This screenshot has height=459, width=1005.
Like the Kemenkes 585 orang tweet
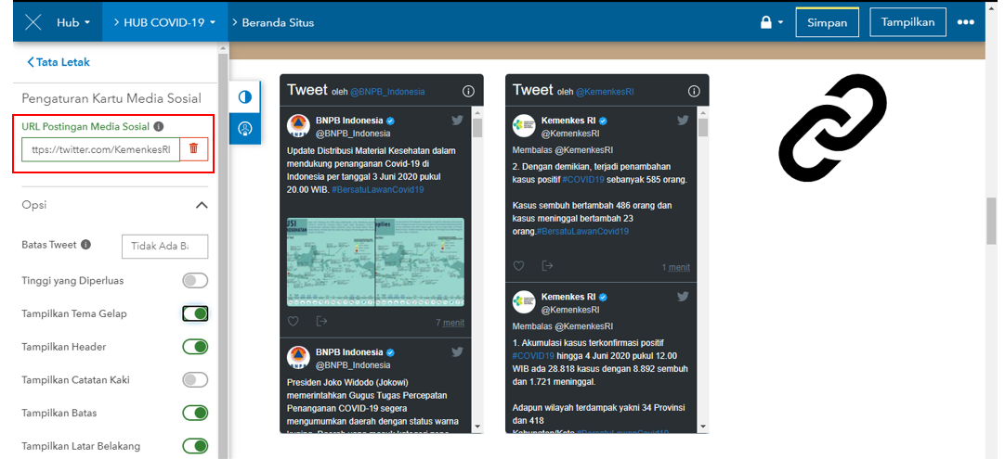coord(518,266)
